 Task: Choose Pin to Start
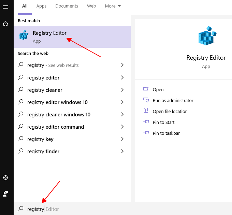tap(163, 123)
